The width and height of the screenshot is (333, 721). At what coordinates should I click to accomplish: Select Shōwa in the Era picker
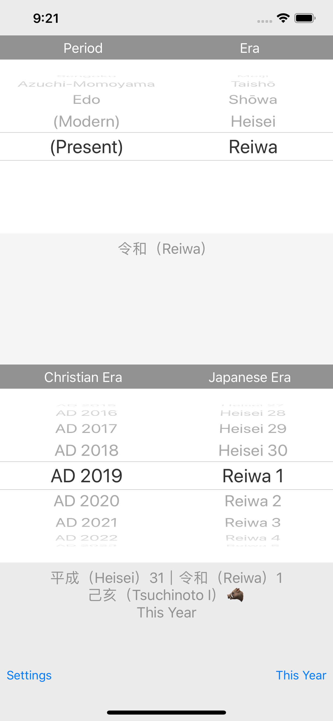(253, 100)
